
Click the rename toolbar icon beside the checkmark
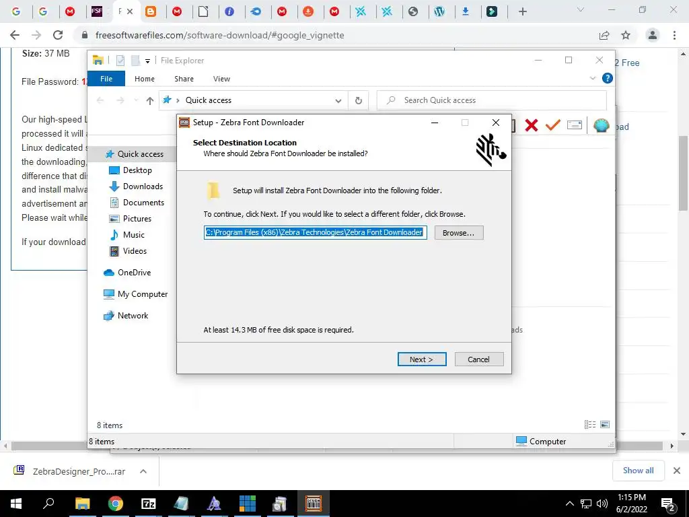tap(575, 125)
